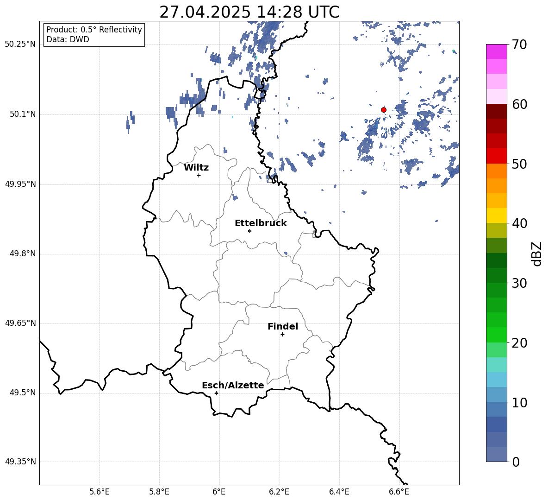Click the 6.4°E longitude label

point(339,492)
